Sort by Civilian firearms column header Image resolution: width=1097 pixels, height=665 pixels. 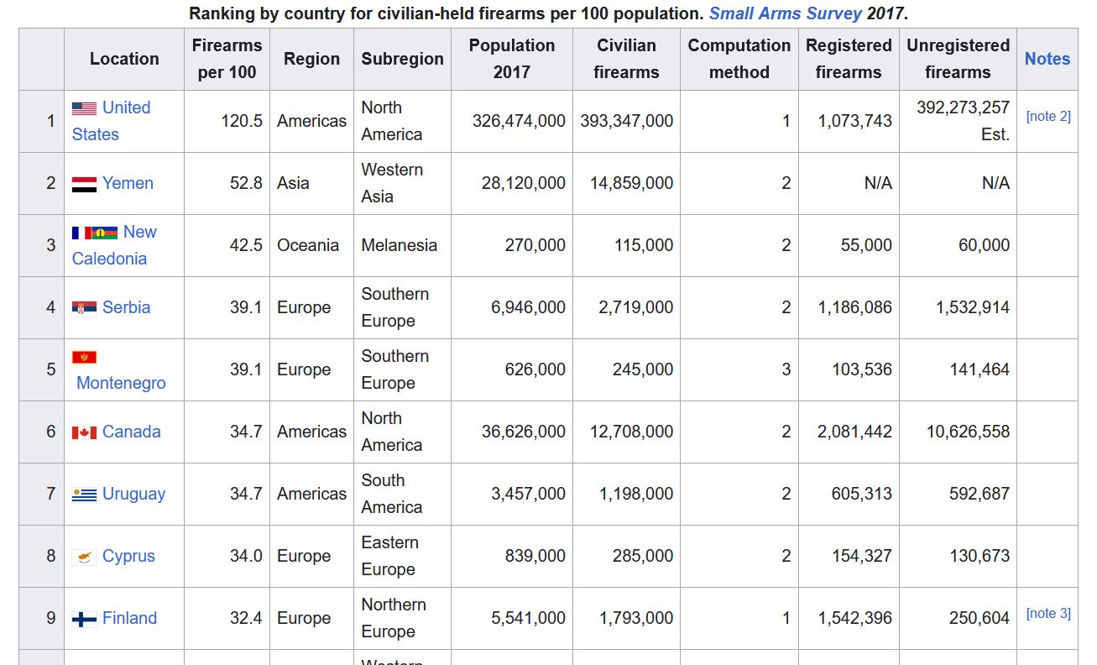626,59
